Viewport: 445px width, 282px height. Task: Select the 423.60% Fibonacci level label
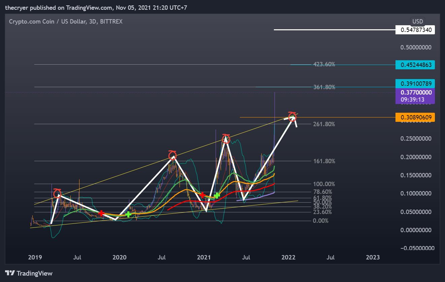click(x=324, y=64)
